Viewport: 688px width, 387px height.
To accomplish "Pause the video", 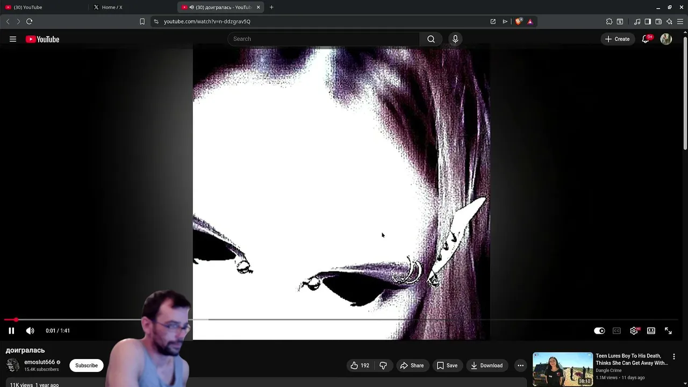I will [11, 331].
